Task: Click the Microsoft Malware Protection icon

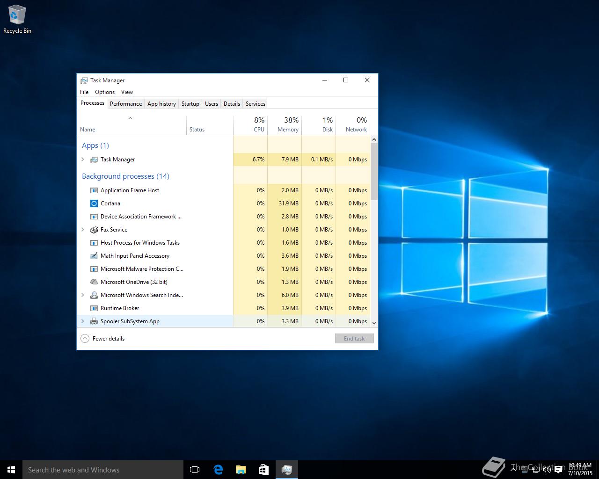Action: pyautogui.click(x=94, y=269)
